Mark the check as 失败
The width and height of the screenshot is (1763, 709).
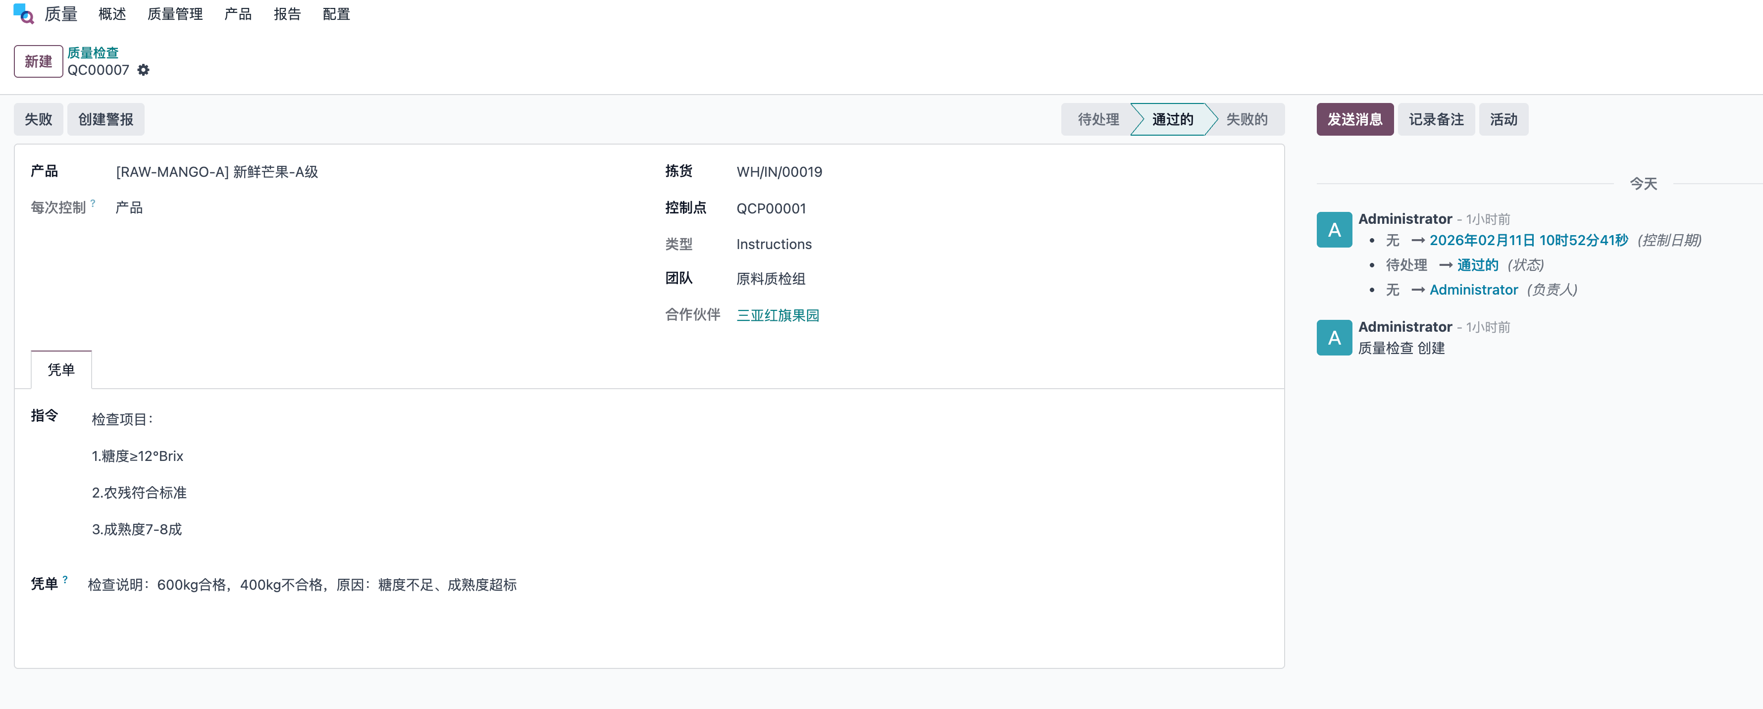38,119
